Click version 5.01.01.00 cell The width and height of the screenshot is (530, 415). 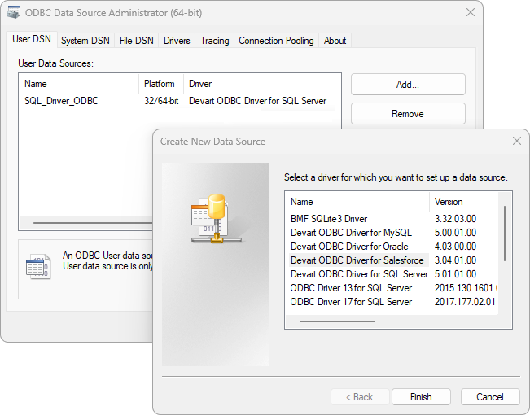[x=455, y=274]
